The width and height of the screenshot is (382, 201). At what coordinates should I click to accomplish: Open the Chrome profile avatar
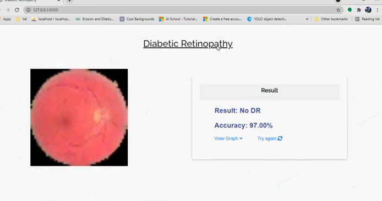tap(368, 10)
